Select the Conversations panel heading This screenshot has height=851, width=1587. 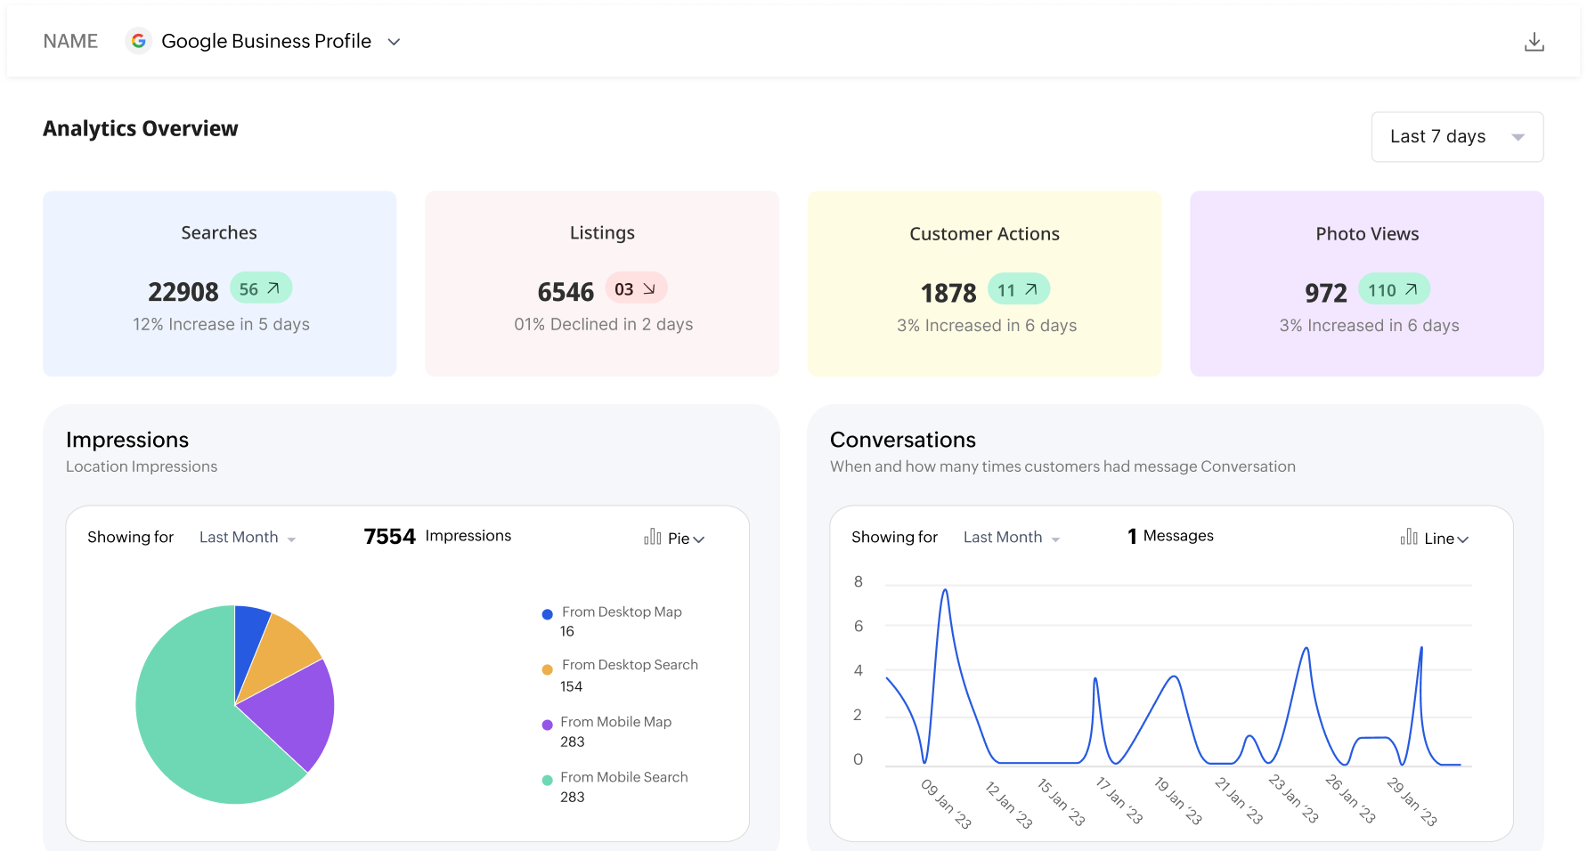pyautogui.click(x=903, y=440)
